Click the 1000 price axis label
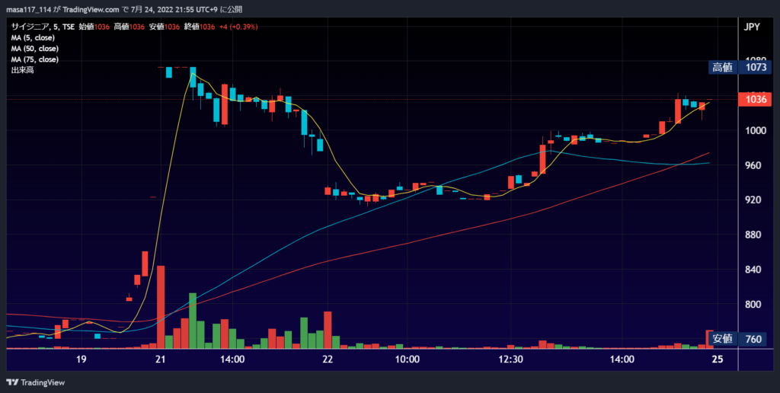Viewport: 780px width, 393px height. pyautogui.click(x=756, y=130)
